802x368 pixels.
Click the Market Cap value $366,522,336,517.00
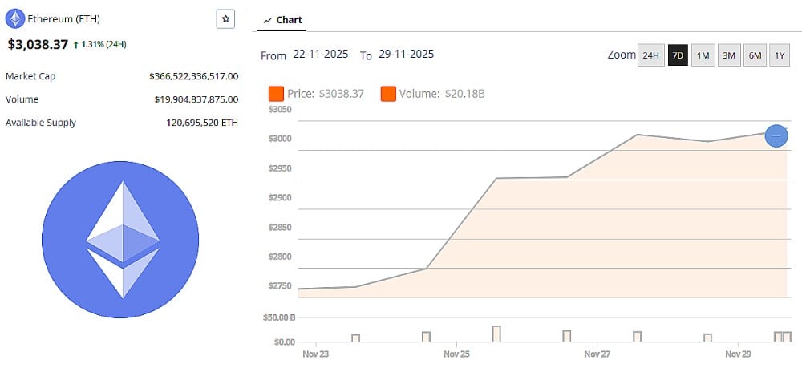click(194, 76)
